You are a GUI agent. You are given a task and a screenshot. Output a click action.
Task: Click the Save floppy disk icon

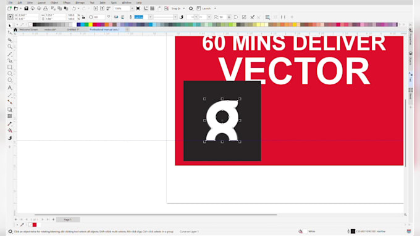(x=26, y=9)
